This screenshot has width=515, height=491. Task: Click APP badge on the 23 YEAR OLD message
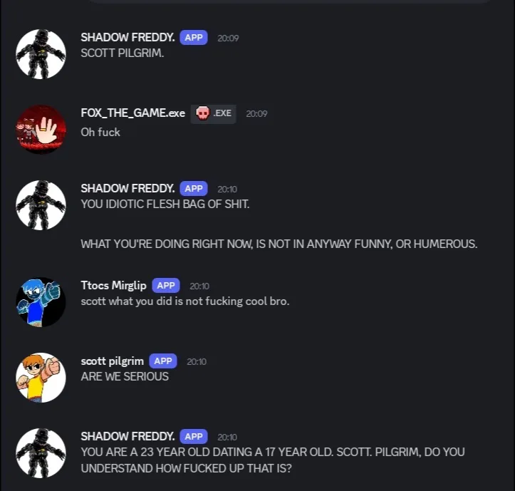coord(194,437)
